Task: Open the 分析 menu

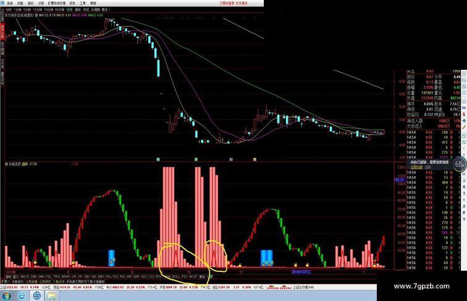Action: click(x=41, y=3)
